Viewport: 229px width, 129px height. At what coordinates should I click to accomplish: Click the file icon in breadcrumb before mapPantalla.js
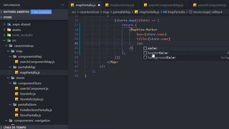136,12
